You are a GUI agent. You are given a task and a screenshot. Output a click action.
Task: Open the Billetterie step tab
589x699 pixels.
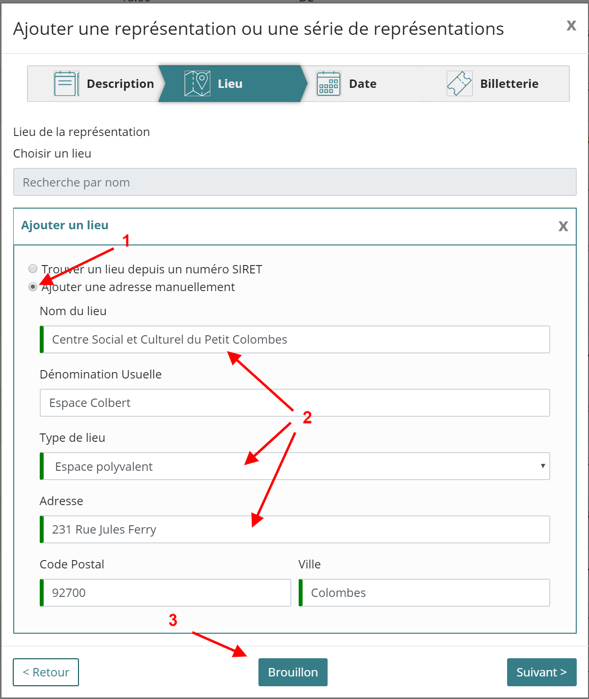[509, 84]
